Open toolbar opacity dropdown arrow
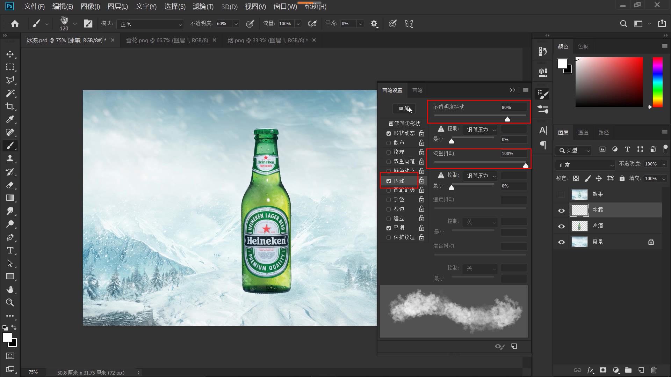 (236, 24)
